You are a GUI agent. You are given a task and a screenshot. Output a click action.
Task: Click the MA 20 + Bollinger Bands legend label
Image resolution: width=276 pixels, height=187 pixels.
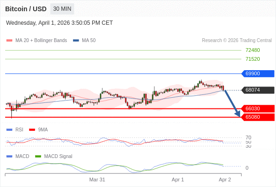pos(41,41)
